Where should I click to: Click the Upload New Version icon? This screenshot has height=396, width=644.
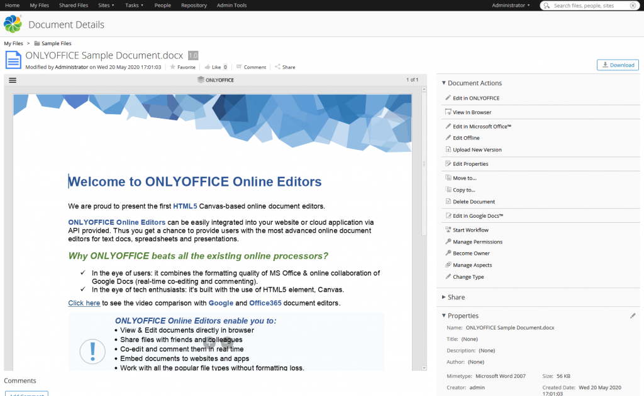coord(448,149)
